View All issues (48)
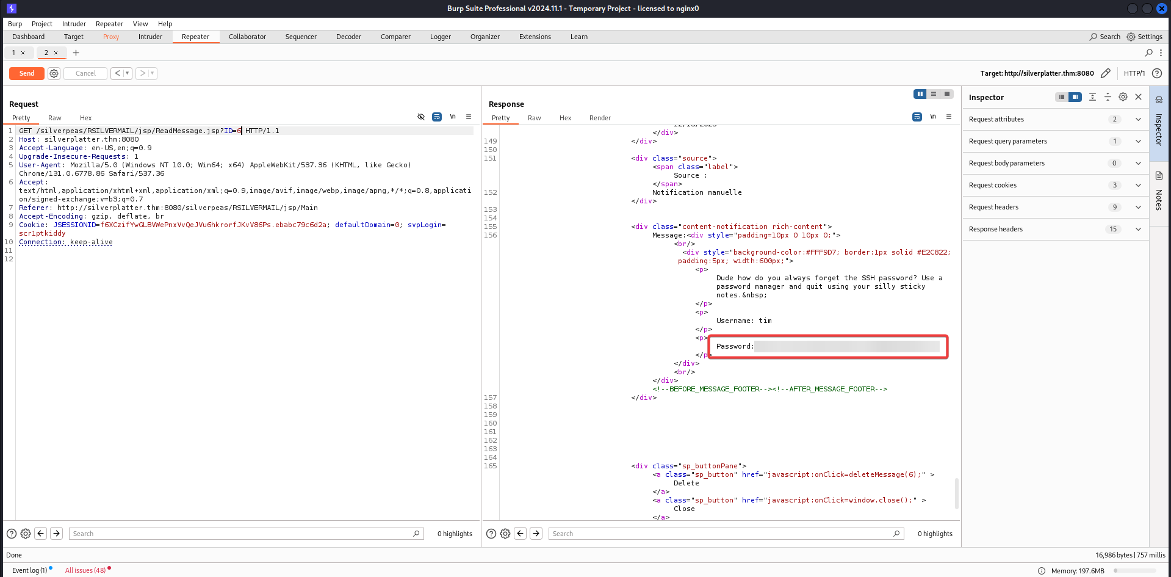Viewport: 1171px width, 577px height. [85, 570]
